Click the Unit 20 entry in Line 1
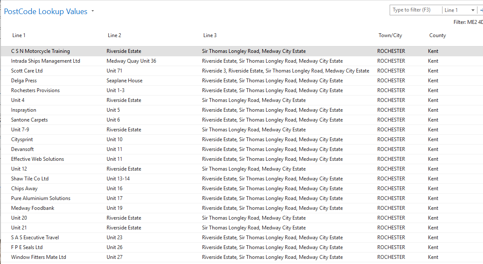 tap(19, 218)
